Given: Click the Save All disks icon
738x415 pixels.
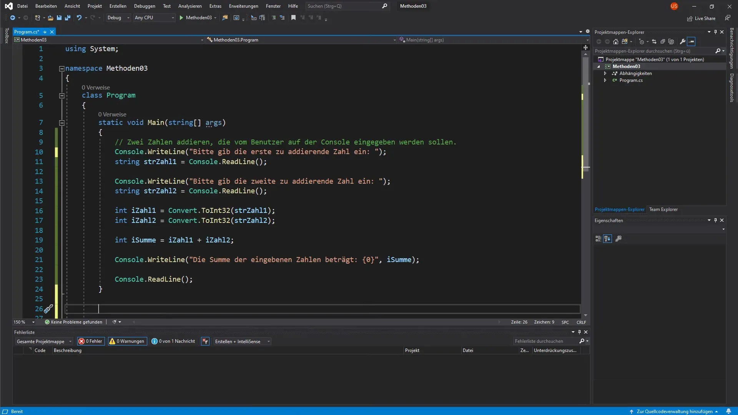Looking at the screenshot, I should click(68, 18).
